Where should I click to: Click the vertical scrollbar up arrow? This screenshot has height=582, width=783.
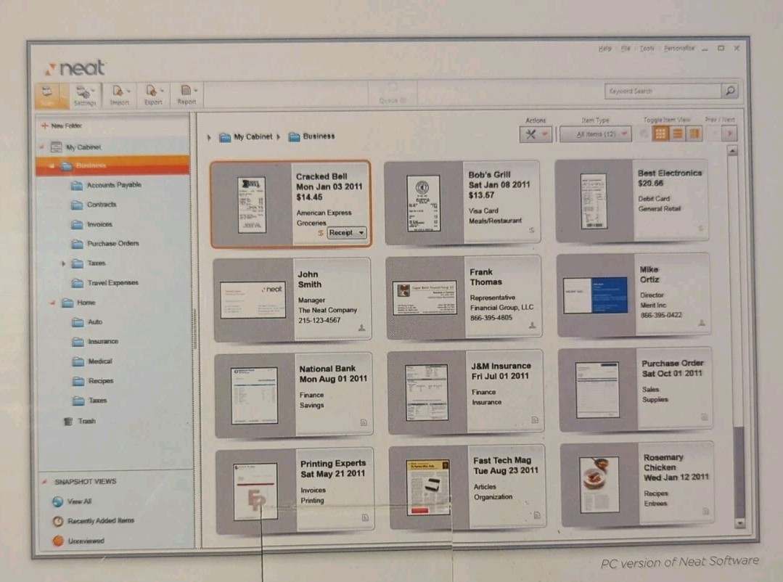[x=732, y=150]
